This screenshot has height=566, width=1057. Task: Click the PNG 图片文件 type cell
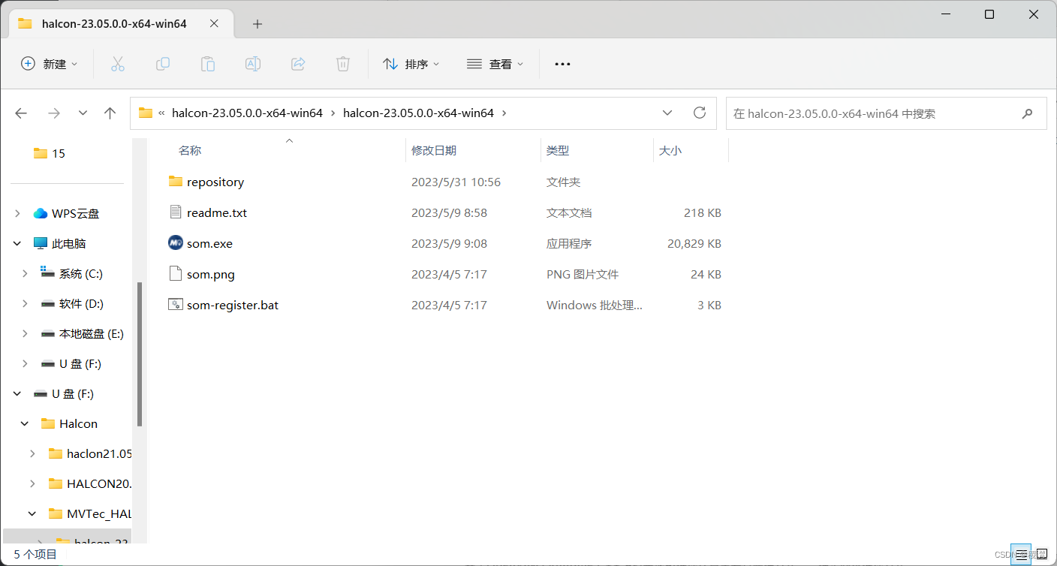pos(583,274)
